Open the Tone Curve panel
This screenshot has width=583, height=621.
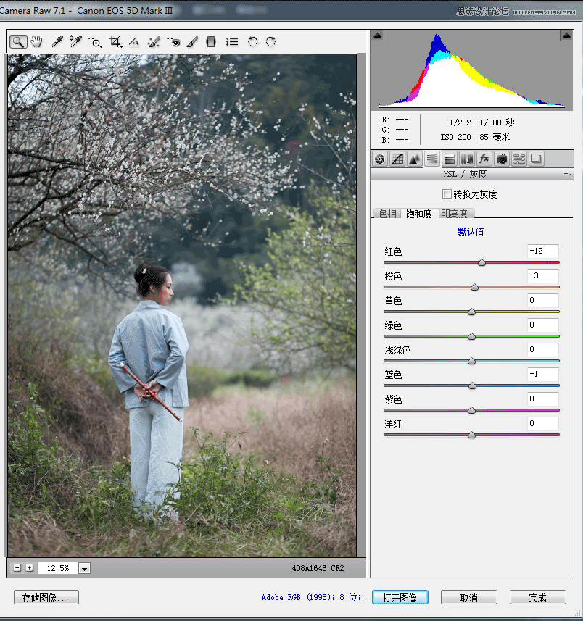click(x=397, y=159)
